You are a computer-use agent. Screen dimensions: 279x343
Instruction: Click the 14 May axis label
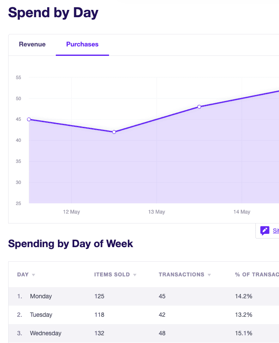[x=242, y=212]
